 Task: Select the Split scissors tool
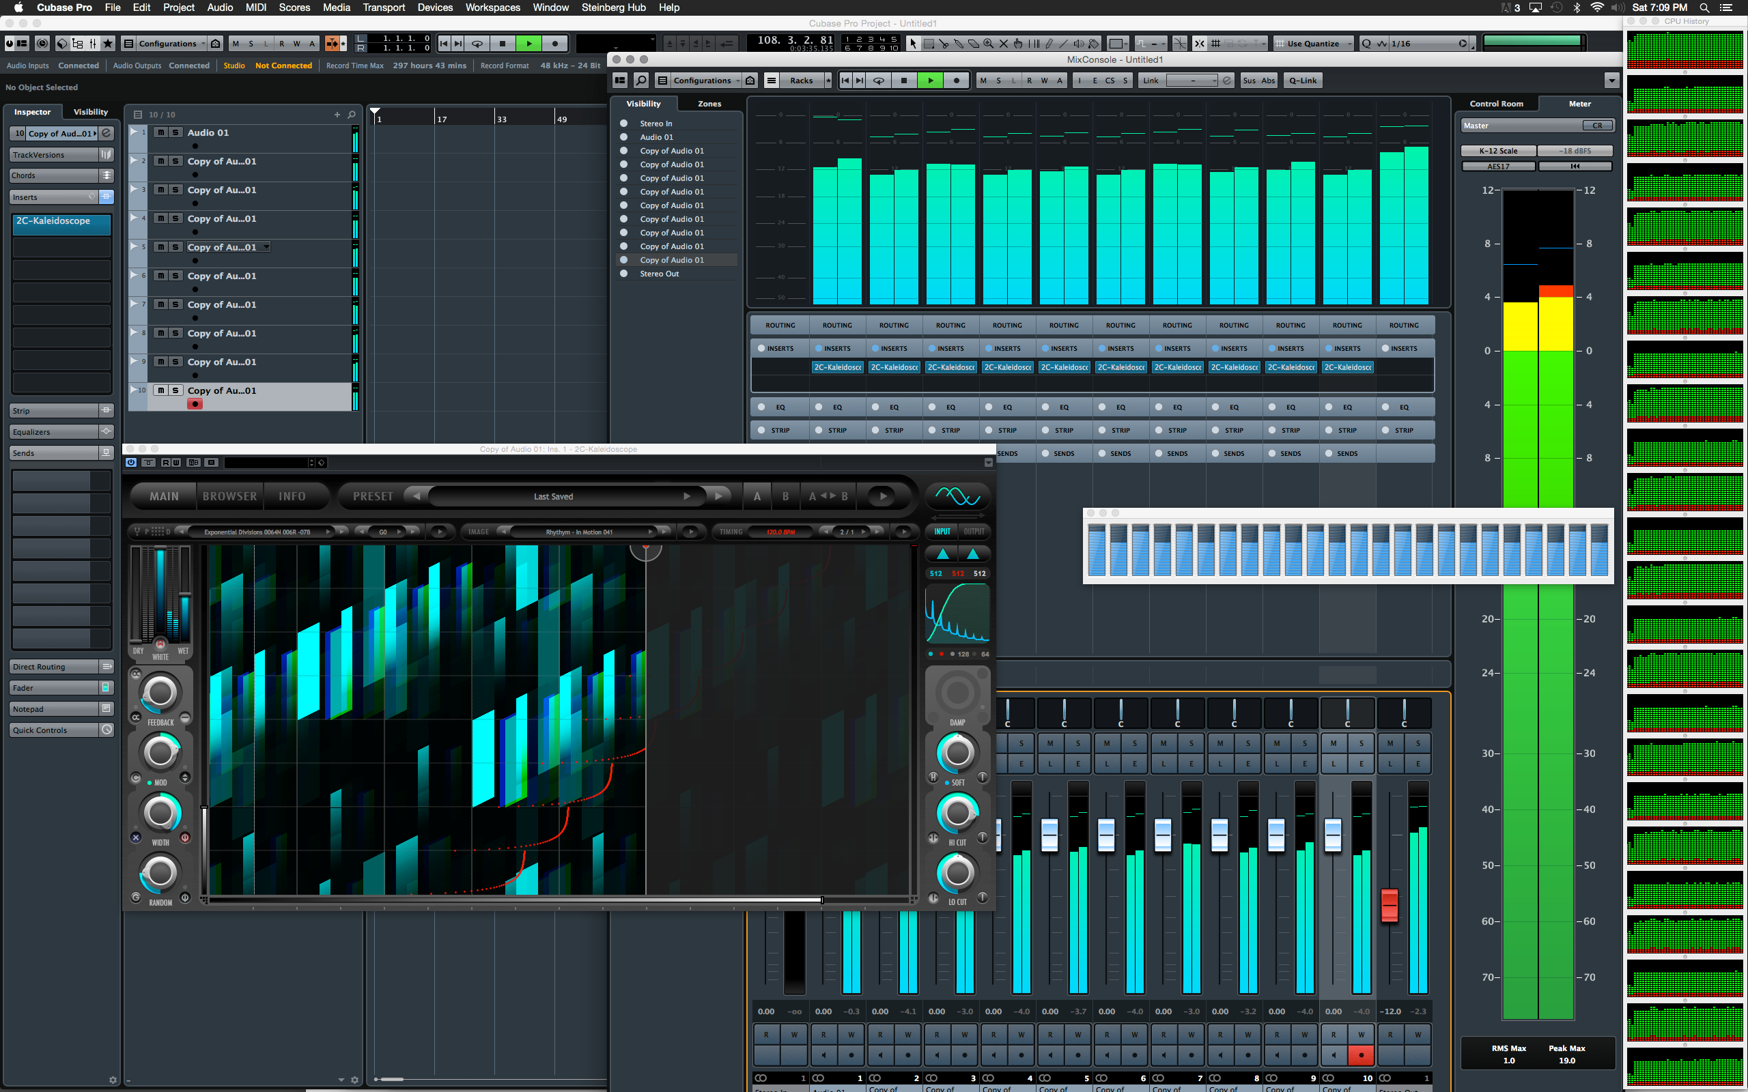(944, 43)
